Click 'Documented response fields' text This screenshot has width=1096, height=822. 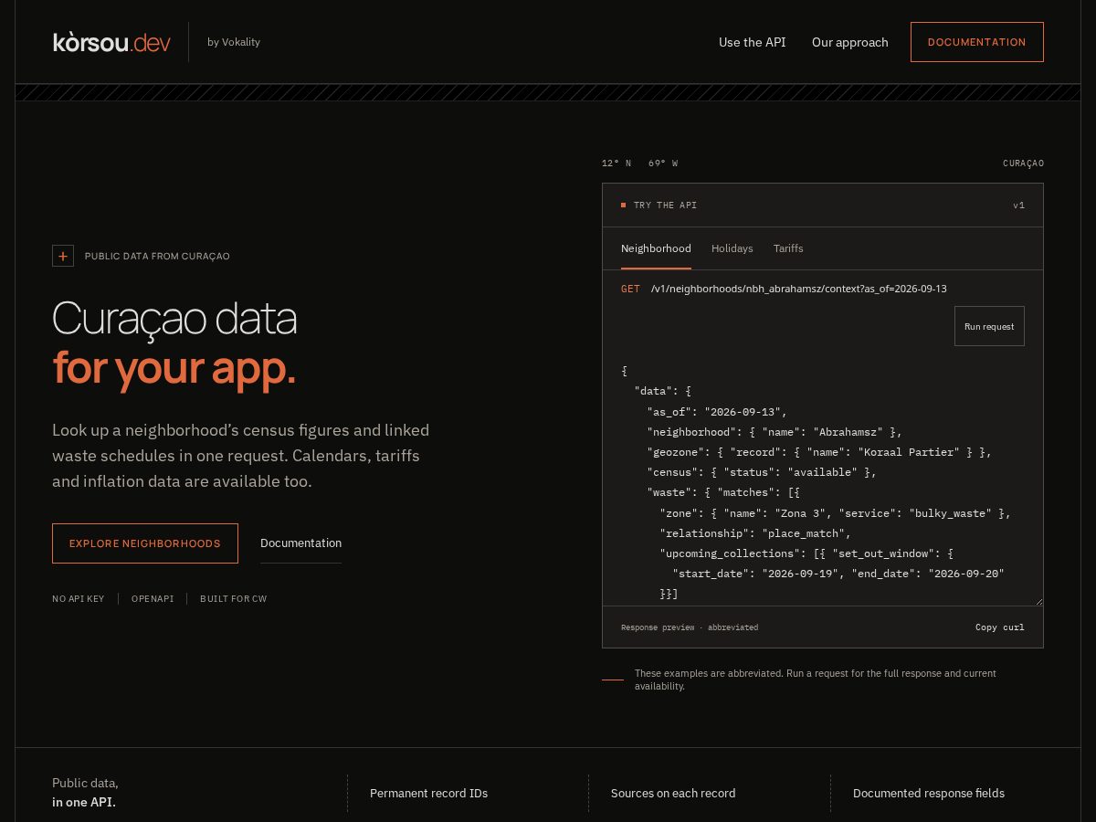(x=929, y=793)
